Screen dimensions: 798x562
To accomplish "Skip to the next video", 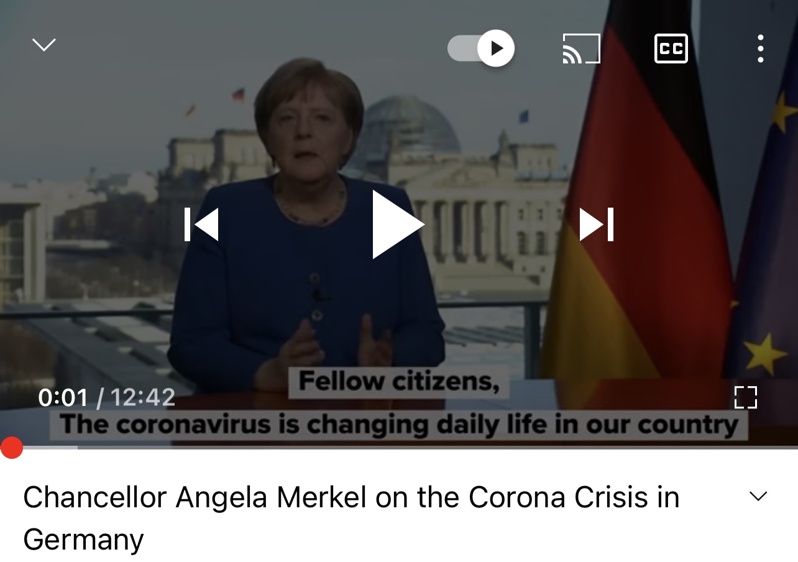I will pyautogui.click(x=597, y=224).
